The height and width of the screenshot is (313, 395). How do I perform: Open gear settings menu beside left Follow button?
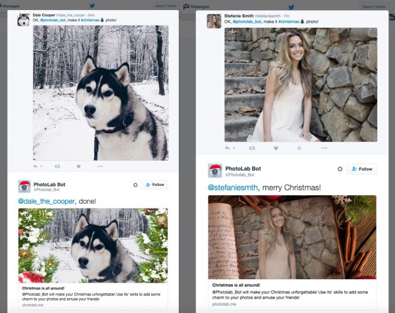(x=135, y=185)
